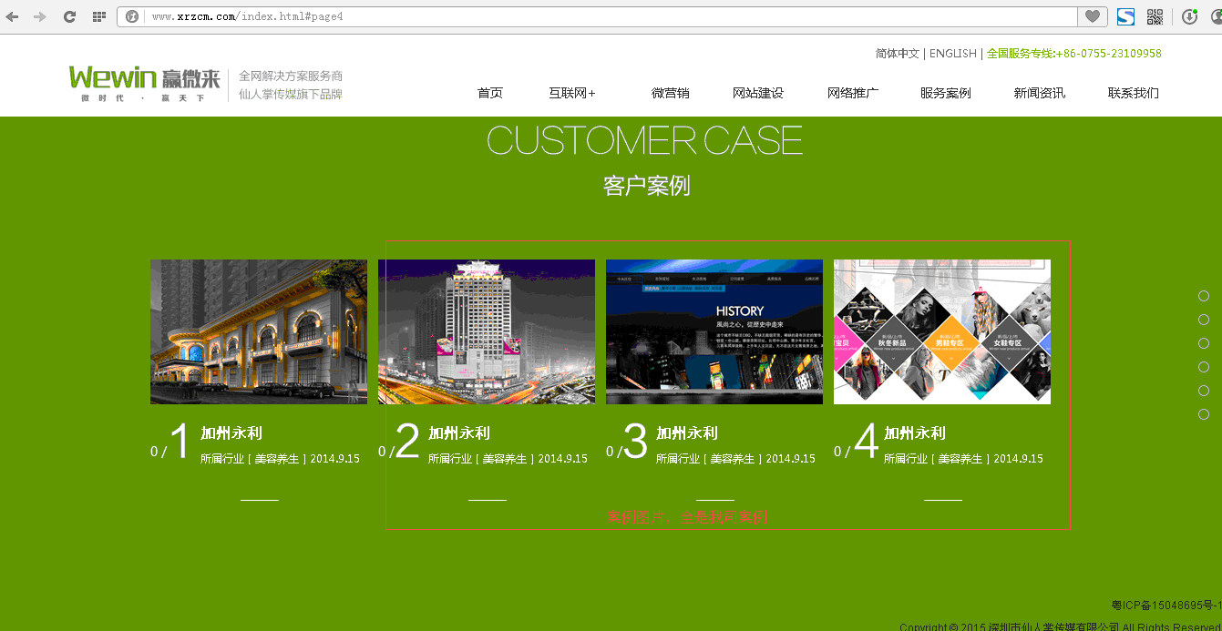Open the 互联网+ navigation menu
The height and width of the screenshot is (631, 1222).
(571, 93)
